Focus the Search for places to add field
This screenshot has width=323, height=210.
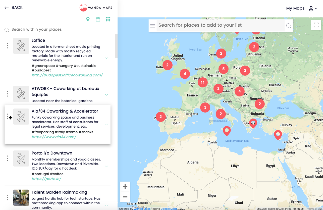coord(221,25)
